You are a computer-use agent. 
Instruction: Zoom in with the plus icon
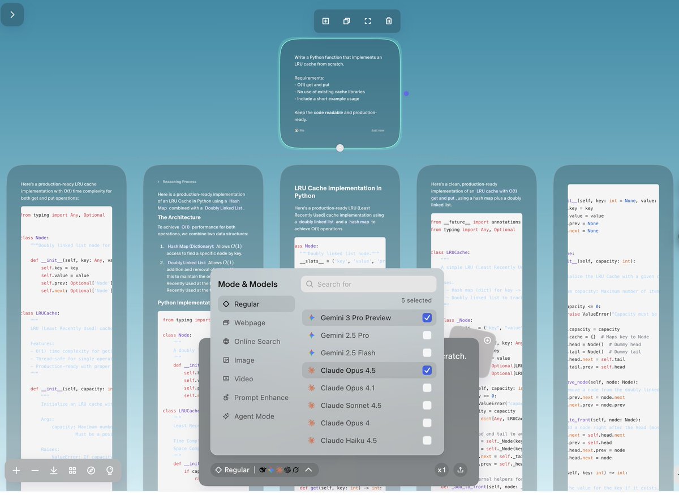(16, 470)
